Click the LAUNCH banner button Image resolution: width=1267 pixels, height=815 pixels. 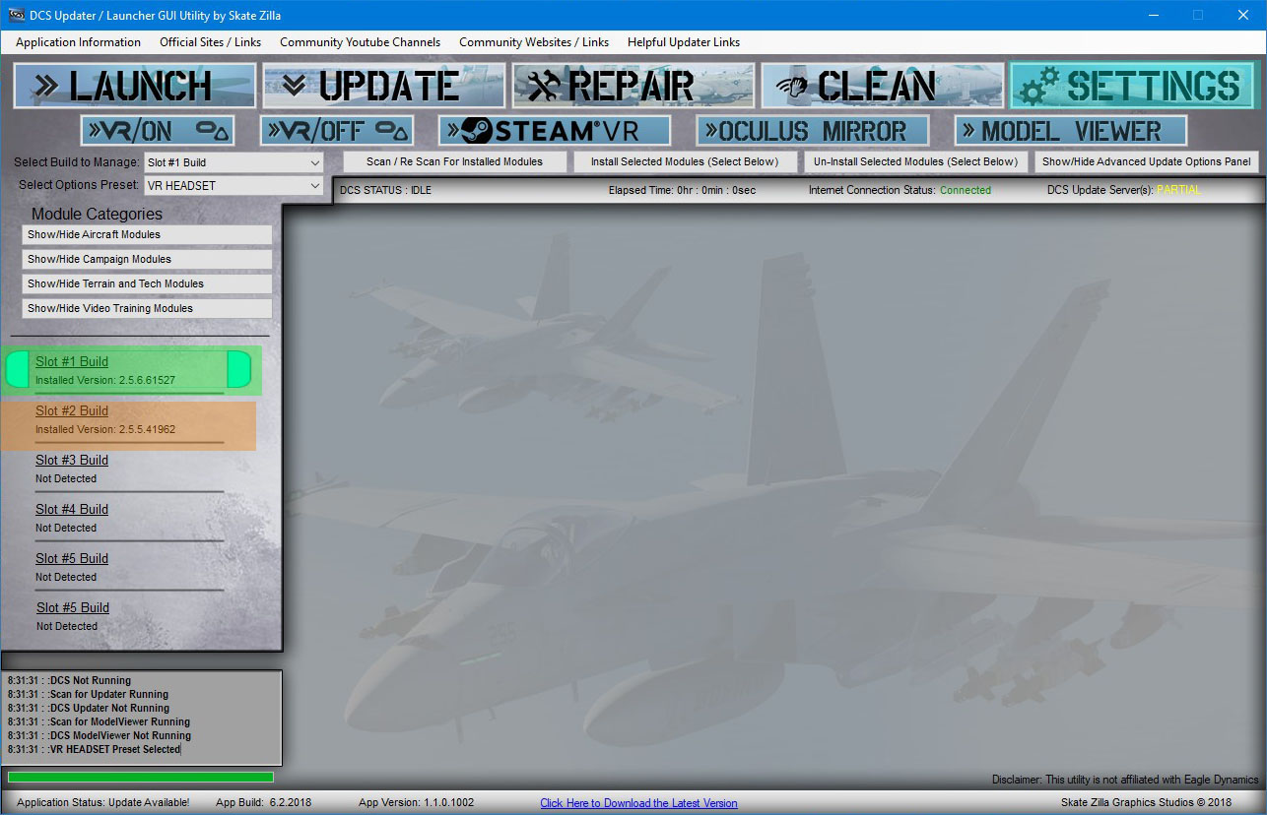tap(135, 86)
